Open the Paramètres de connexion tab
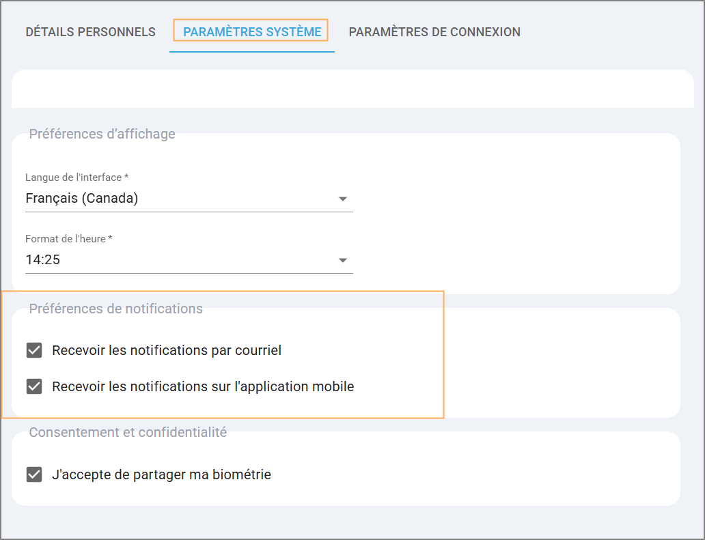The width and height of the screenshot is (705, 540). coord(434,32)
